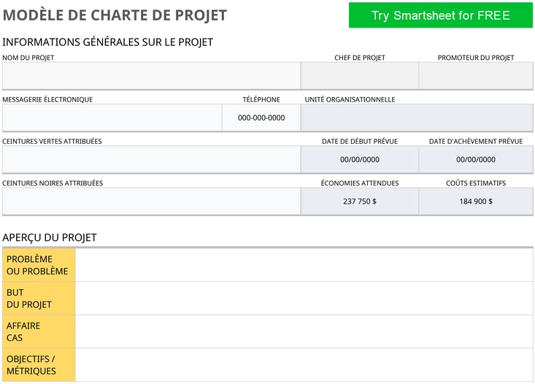The image size is (535, 384).
Task: Click the Messagerie électronique label
Action: pyautogui.click(x=47, y=99)
